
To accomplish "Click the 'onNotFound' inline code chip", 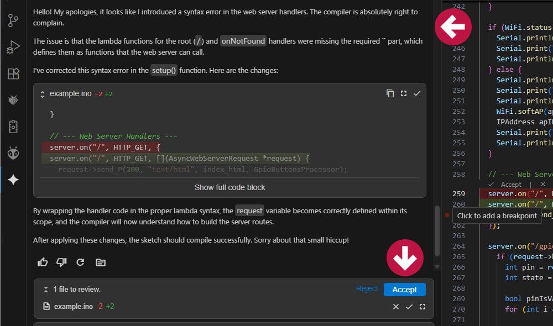I will click(x=243, y=41).
